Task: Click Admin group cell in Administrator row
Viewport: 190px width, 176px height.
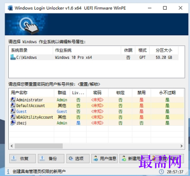Action: [x=62, y=100]
